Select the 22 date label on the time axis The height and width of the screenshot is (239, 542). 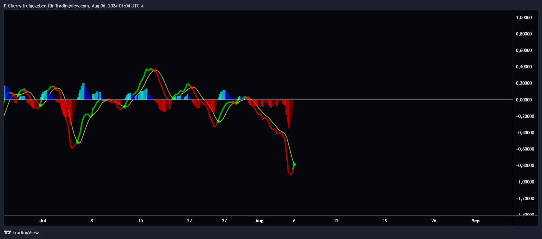pyautogui.click(x=189, y=221)
